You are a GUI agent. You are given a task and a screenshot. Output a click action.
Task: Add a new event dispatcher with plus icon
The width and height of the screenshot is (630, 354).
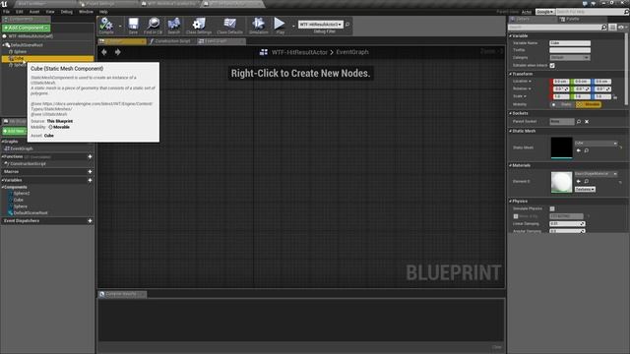point(90,221)
